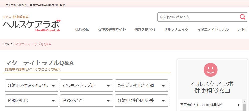Click the TOP breadcrumb link
This screenshot has width=249, height=111.
pos(6,44)
